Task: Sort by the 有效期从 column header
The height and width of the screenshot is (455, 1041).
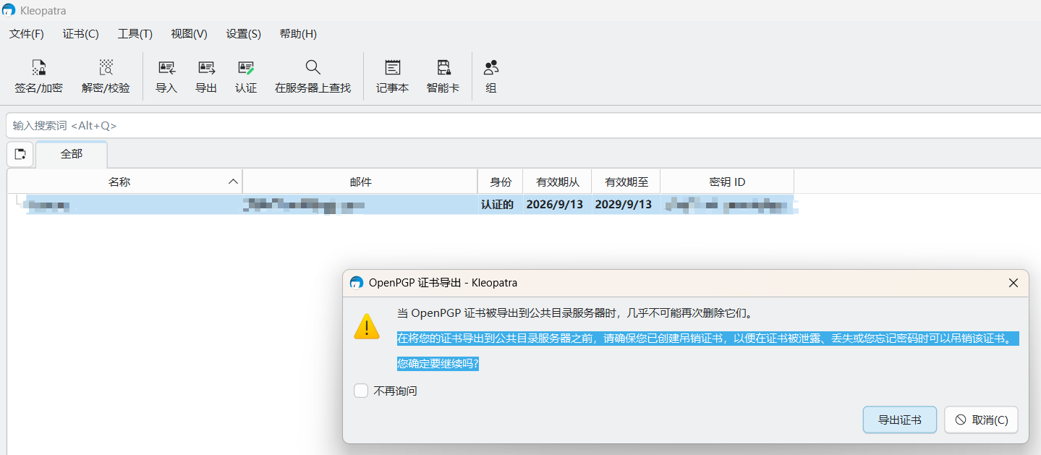Action: point(557,182)
